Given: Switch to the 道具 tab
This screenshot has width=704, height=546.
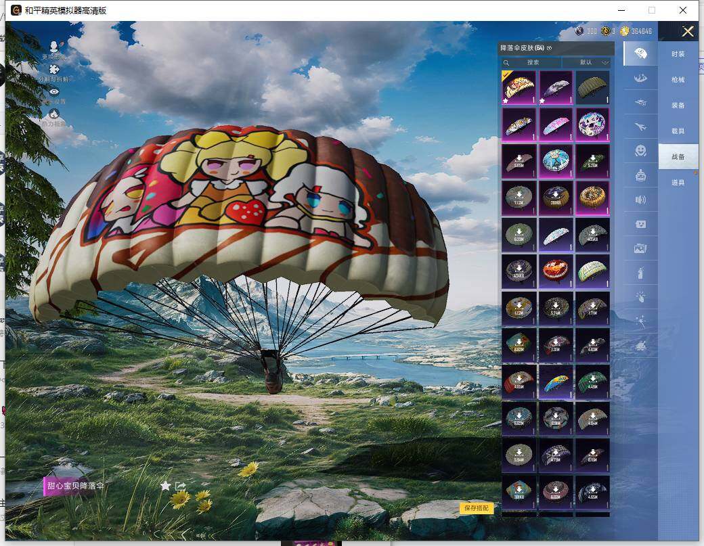Looking at the screenshot, I should pyautogui.click(x=678, y=182).
